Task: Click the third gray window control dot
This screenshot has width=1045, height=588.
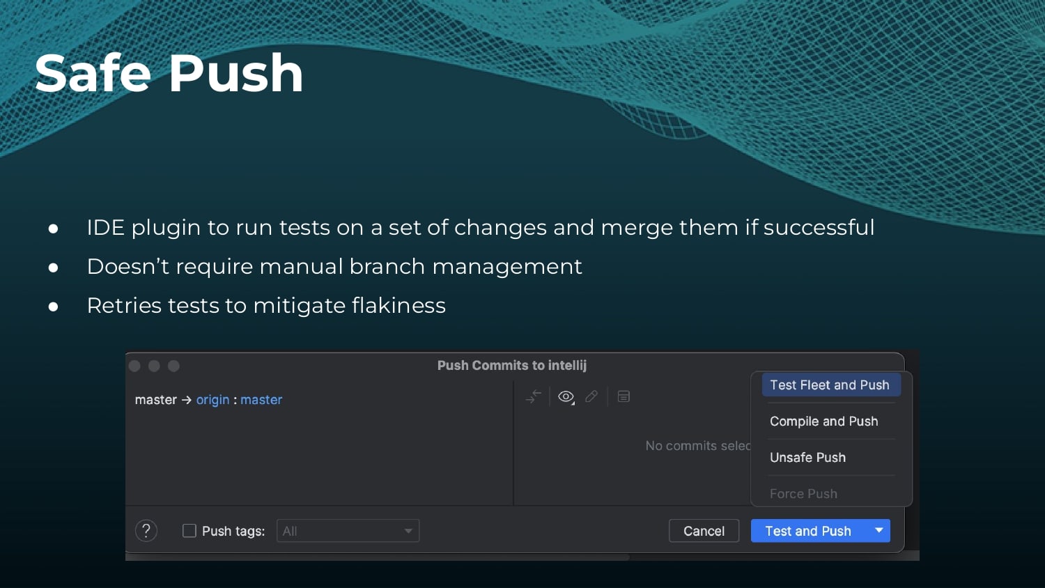Action: pyautogui.click(x=173, y=366)
